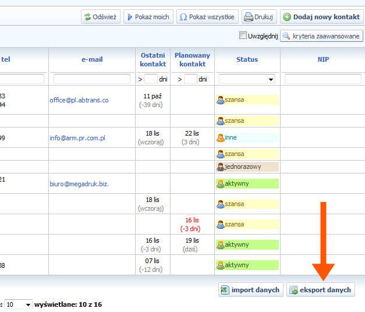Click the e-mail filter input field
The width and height of the screenshot is (365, 312).
(x=92, y=79)
